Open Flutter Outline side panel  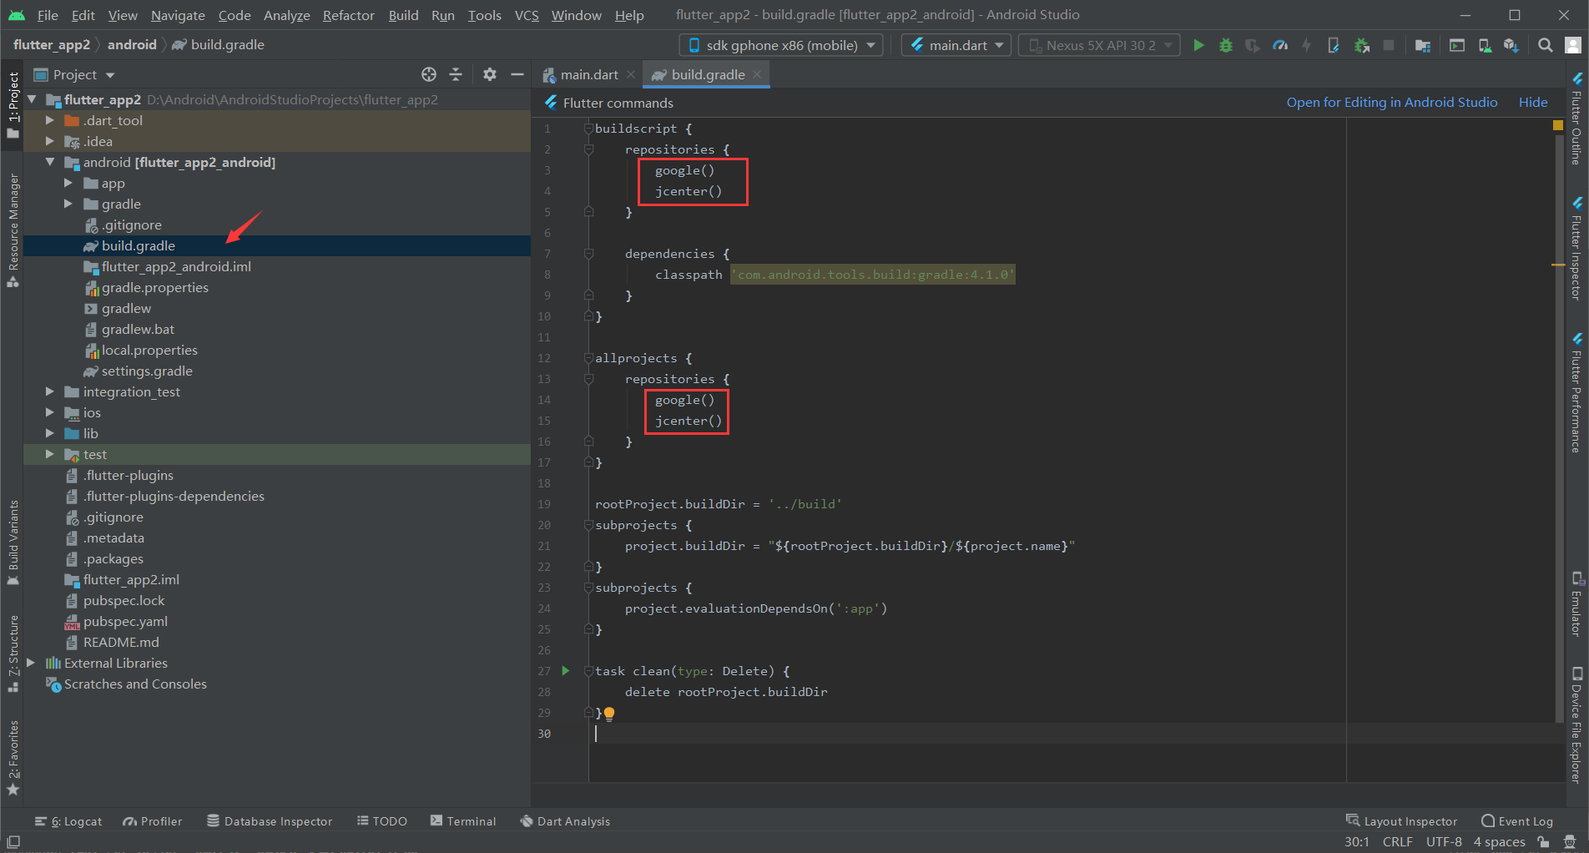(1576, 119)
